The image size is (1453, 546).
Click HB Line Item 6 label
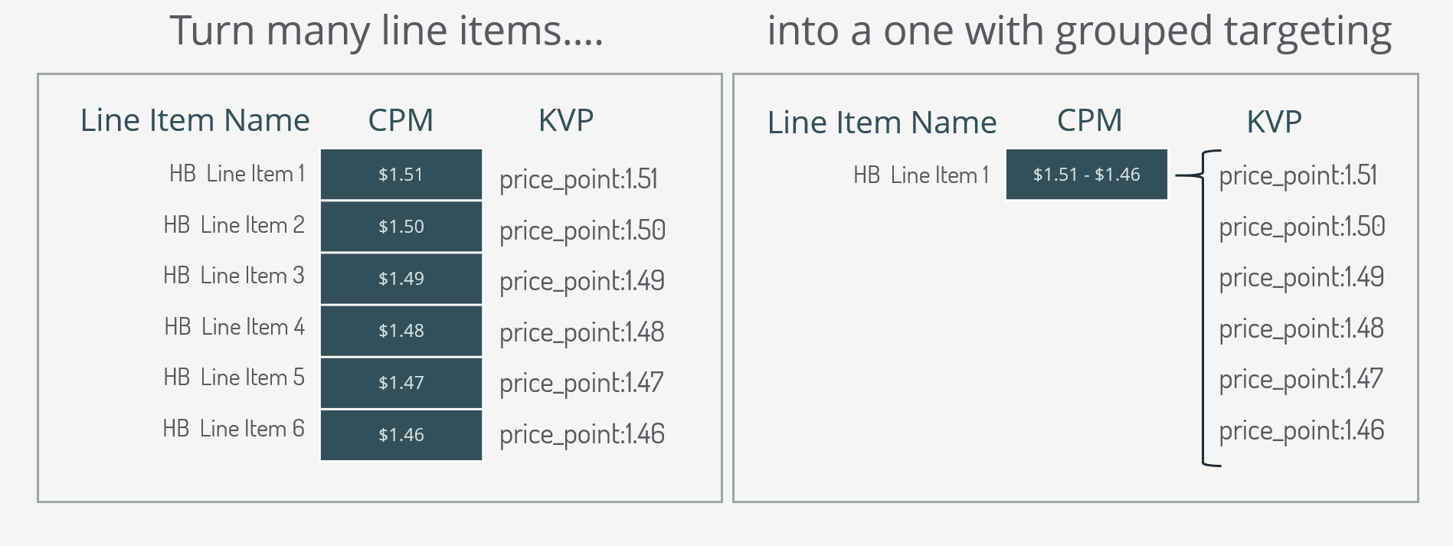[234, 429]
